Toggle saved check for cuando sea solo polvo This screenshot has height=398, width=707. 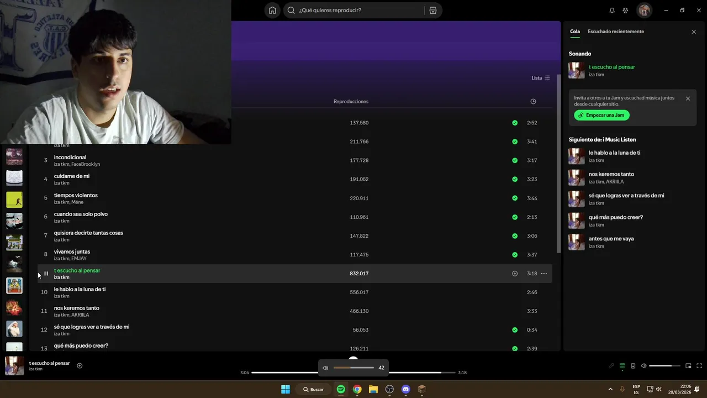pyautogui.click(x=515, y=217)
